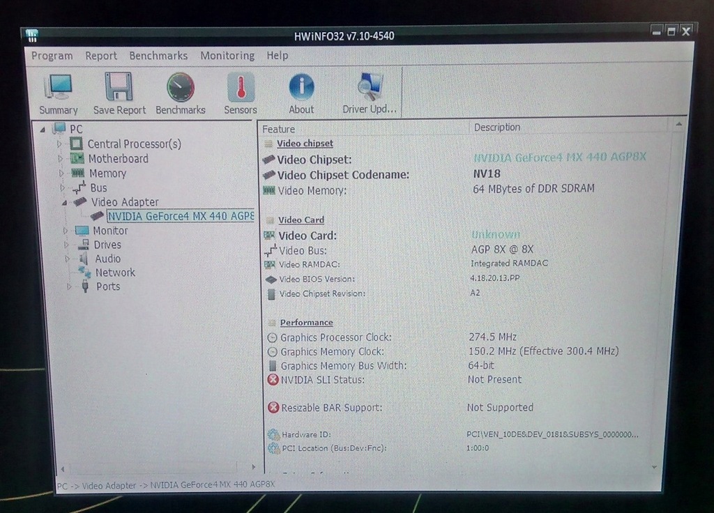The height and width of the screenshot is (513, 714).
Task: Click the tree pane scroll right arrow
Action: click(253, 467)
